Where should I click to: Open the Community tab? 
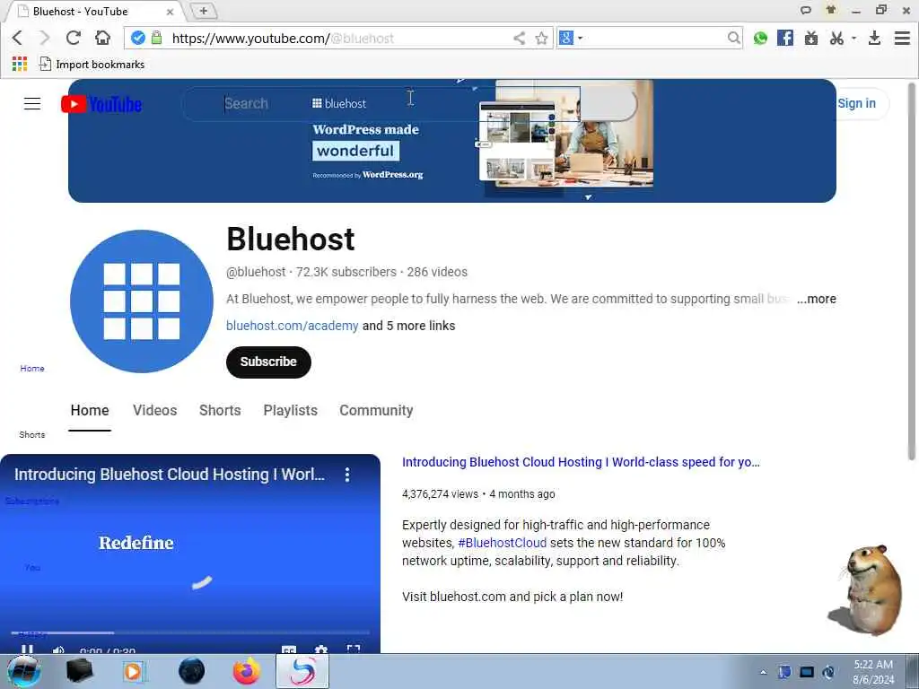pos(376,410)
